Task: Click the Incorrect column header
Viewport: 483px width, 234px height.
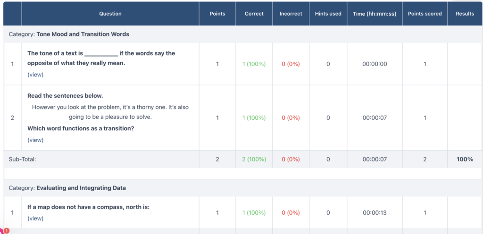Action: pyautogui.click(x=291, y=14)
